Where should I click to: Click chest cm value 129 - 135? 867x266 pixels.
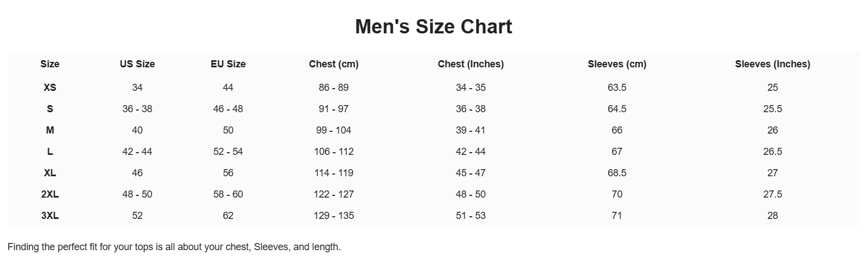point(333,216)
